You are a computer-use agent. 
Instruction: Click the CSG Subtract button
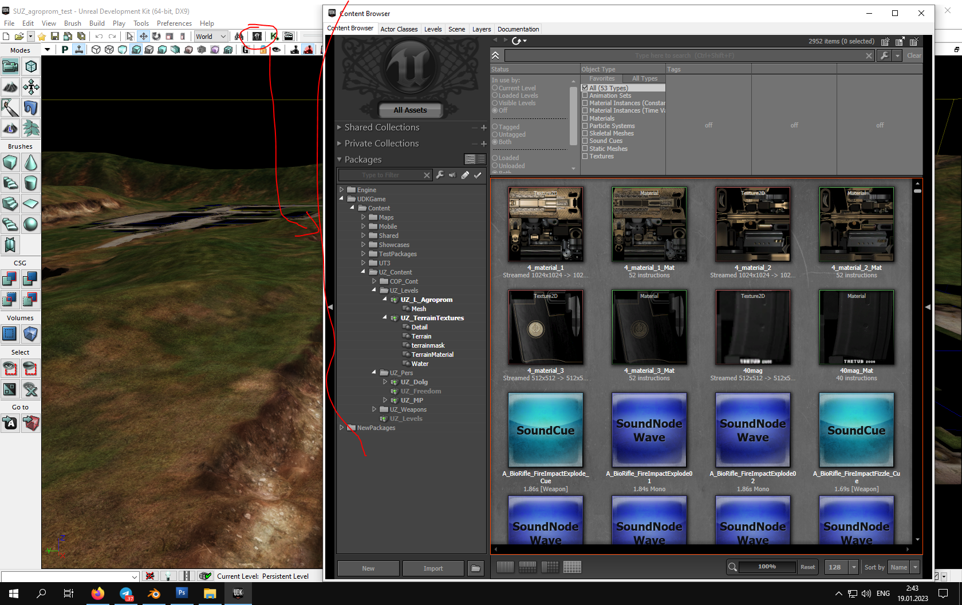(31, 279)
